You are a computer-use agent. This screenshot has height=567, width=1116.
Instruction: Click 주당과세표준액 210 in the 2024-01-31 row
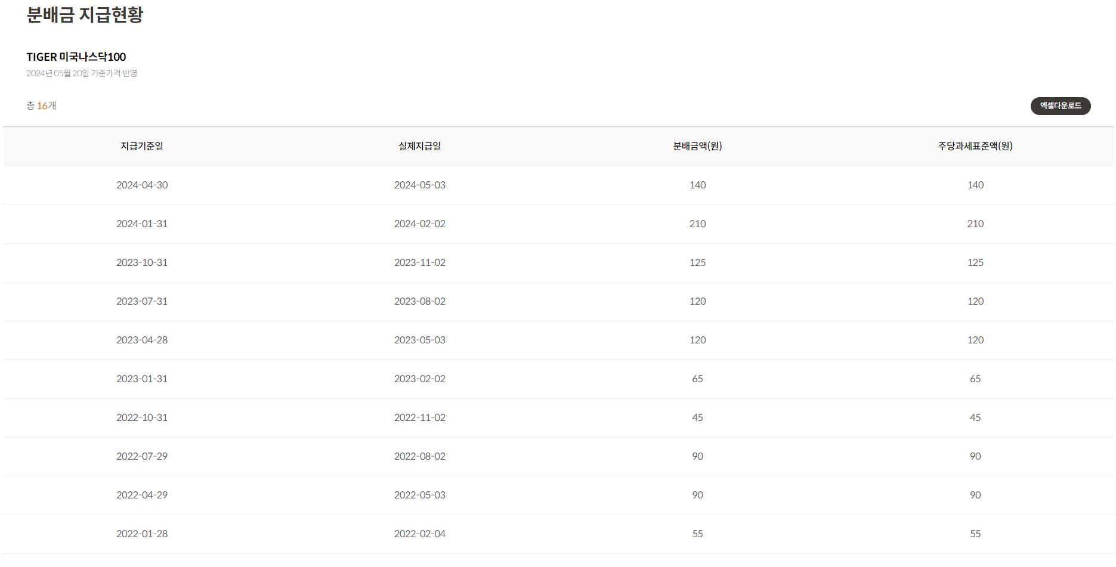[x=975, y=224]
